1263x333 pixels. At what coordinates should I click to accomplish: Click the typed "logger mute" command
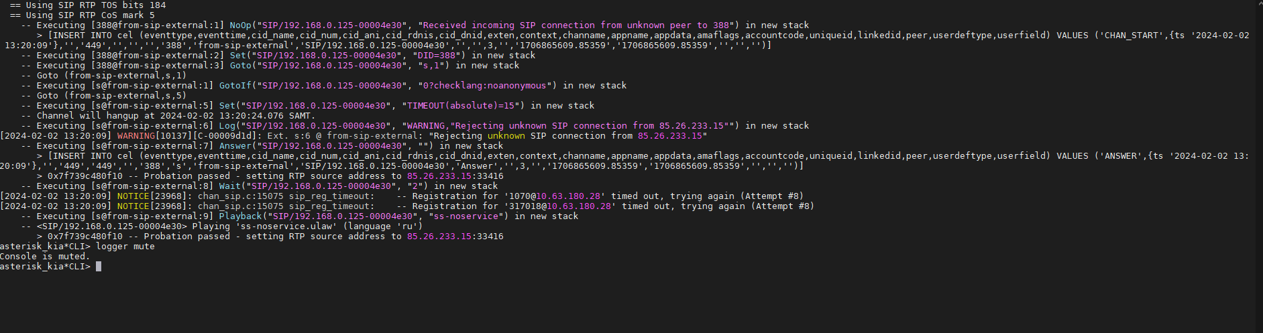125,247
